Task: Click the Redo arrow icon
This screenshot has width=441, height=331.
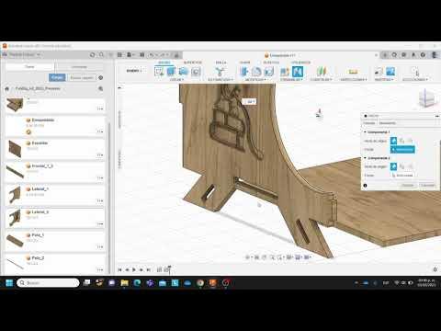Action: (x=163, y=55)
